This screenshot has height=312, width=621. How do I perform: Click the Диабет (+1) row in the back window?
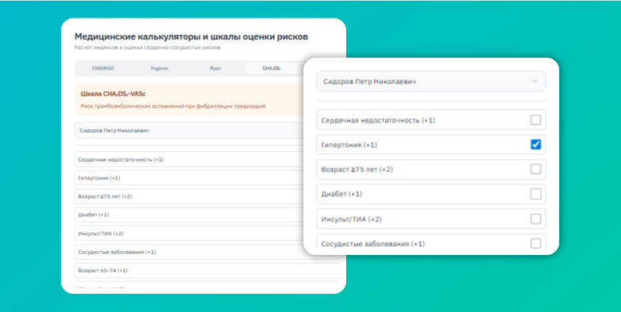[189, 215]
